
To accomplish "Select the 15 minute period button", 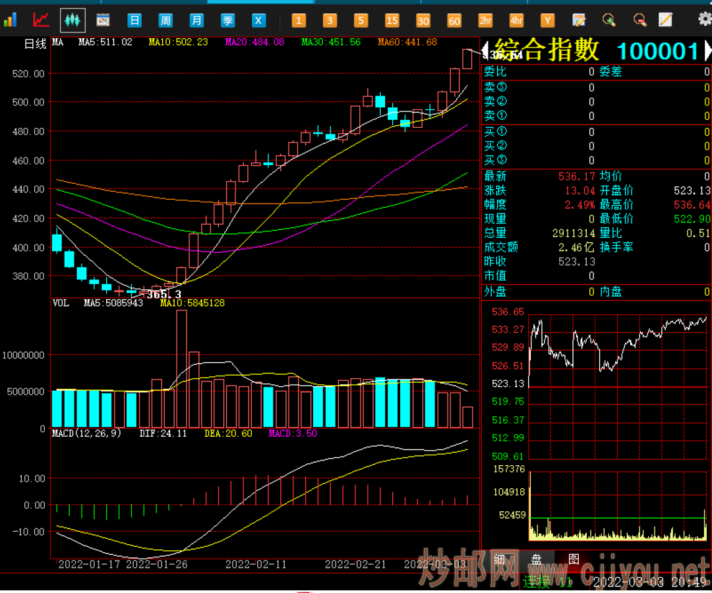I will coord(392,20).
